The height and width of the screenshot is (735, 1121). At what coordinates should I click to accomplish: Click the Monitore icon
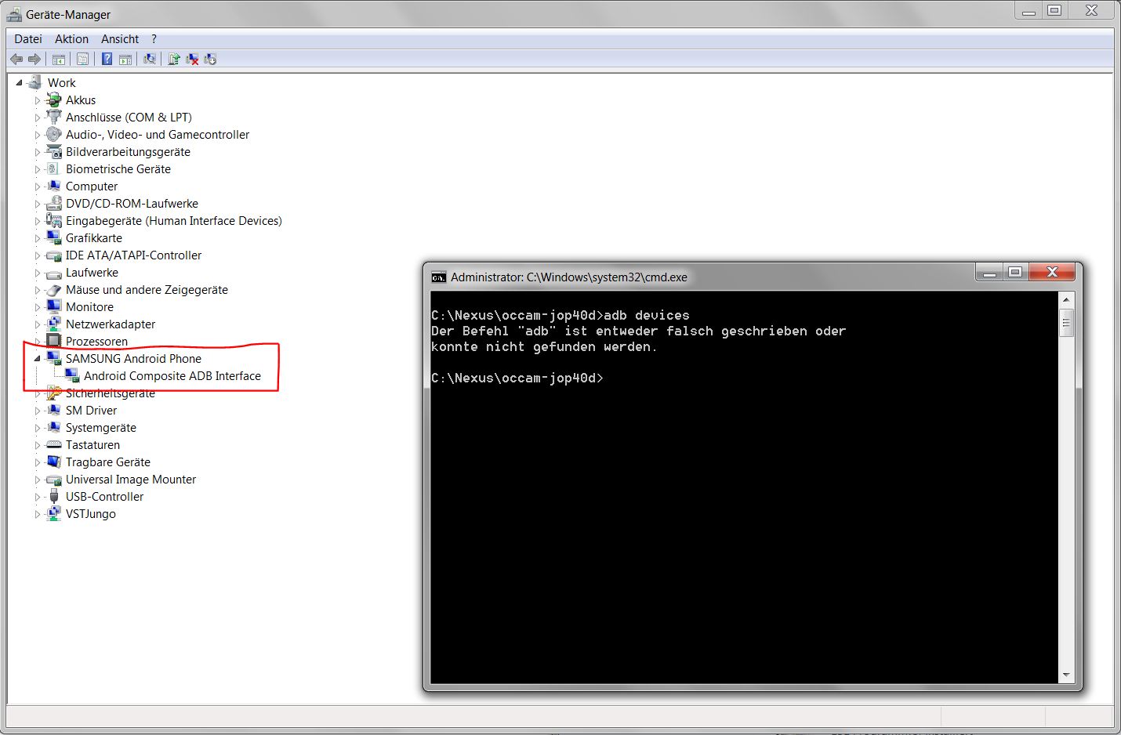53,306
